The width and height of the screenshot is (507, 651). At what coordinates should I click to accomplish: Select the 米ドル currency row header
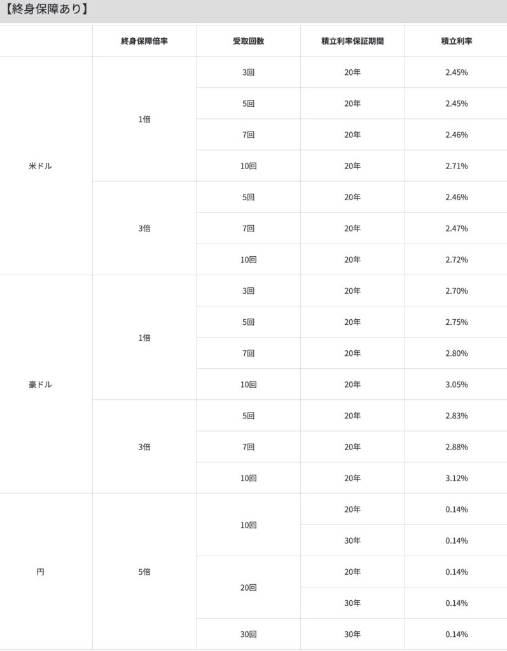click(41, 166)
